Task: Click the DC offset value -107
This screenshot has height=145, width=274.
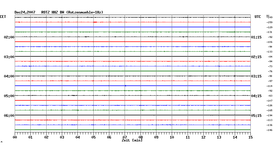Action: click(x=270, y=101)
